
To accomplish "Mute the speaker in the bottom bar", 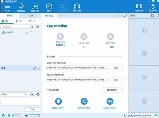I will click(x=26, y=115).
